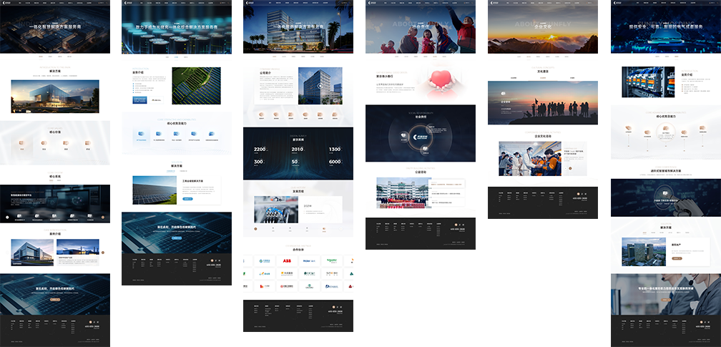Click orange button on first page bottom banner
Viewport: 721px width, 347px height.
55,300
